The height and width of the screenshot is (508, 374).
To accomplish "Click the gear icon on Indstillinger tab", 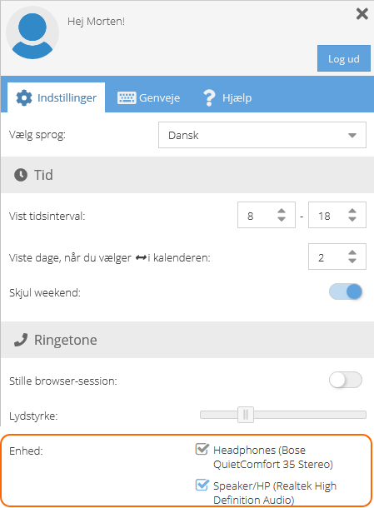I will tap(24, 97).
